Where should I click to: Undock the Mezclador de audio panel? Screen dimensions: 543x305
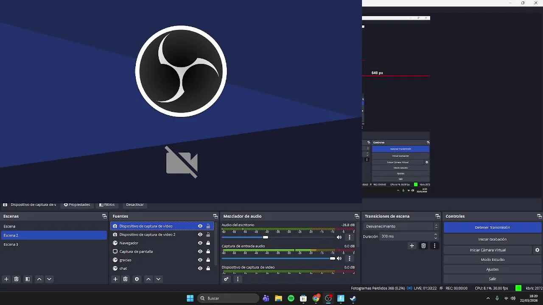[357, 216]
